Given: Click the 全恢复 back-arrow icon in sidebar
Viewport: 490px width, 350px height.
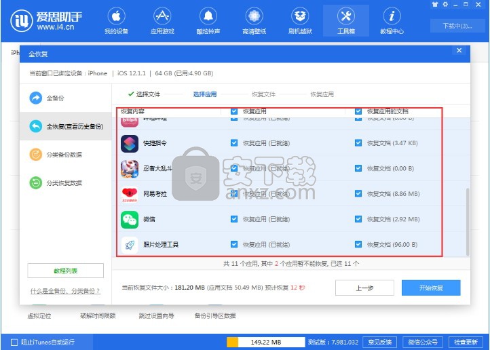Looking at the screenshot, I should (35, 126).
